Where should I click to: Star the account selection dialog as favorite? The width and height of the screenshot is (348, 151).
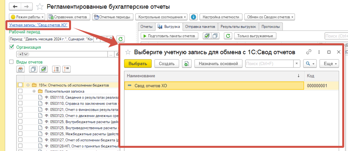(x=128, y=52)
